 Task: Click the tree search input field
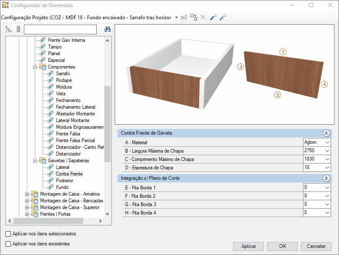click(x=60, y=29)
